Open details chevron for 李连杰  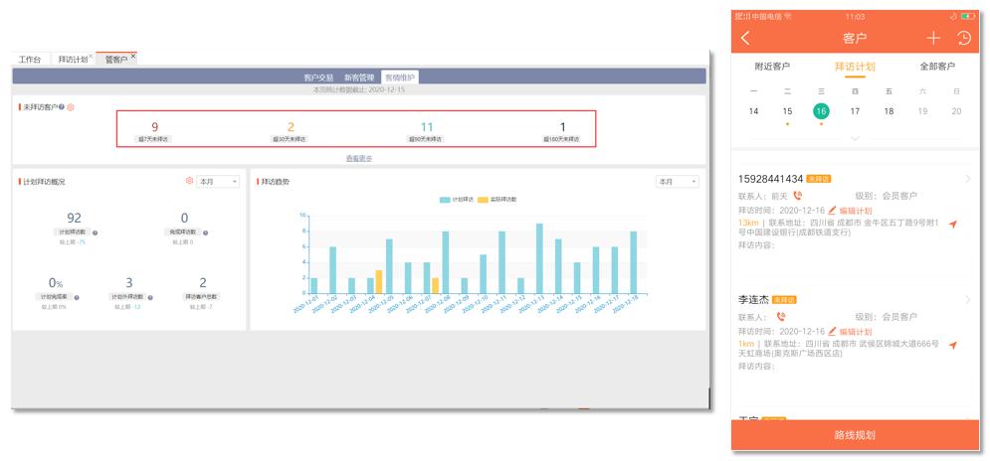coord(968,300)
